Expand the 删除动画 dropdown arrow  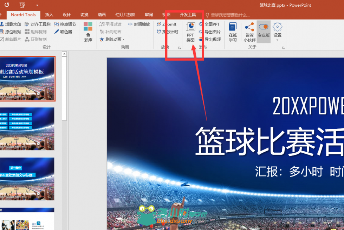[124, 39]
